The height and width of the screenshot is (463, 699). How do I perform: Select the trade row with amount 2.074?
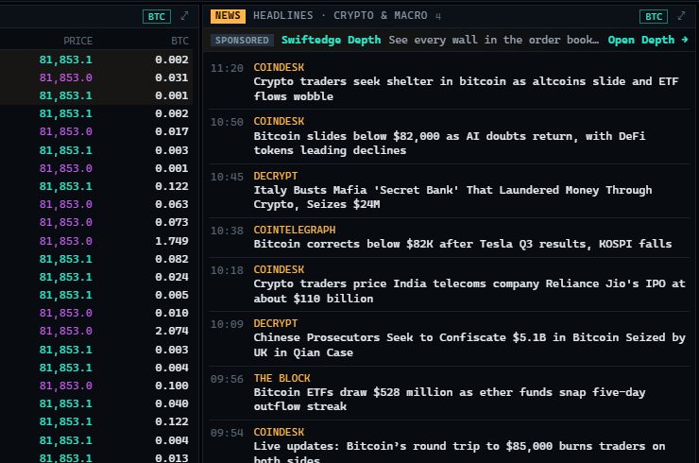pyautogui.click(x=96, y=331)
